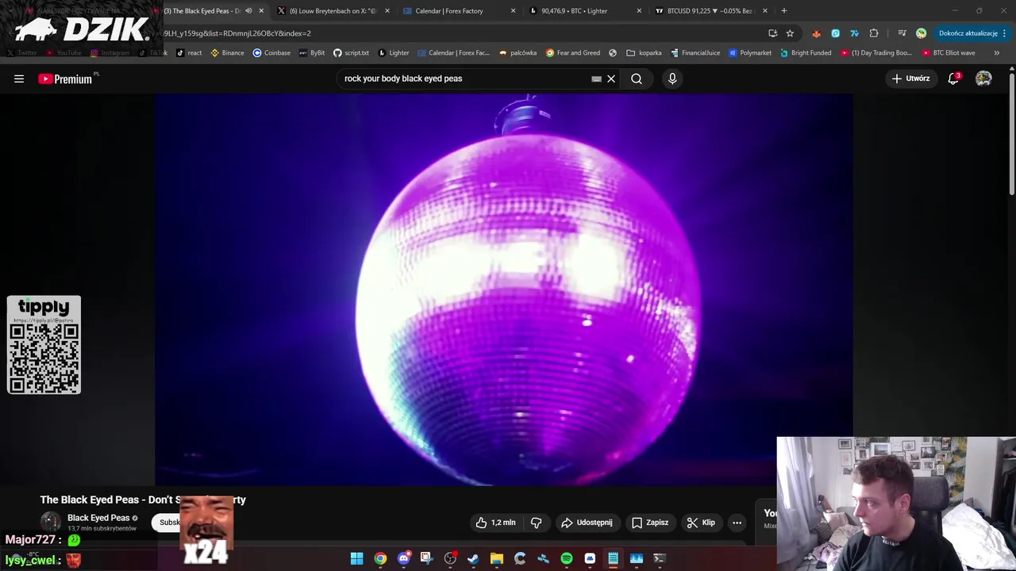Viewport: 1016px width, 571px height.
Task: Clear the search query with the X
Action: coord(611,79)
